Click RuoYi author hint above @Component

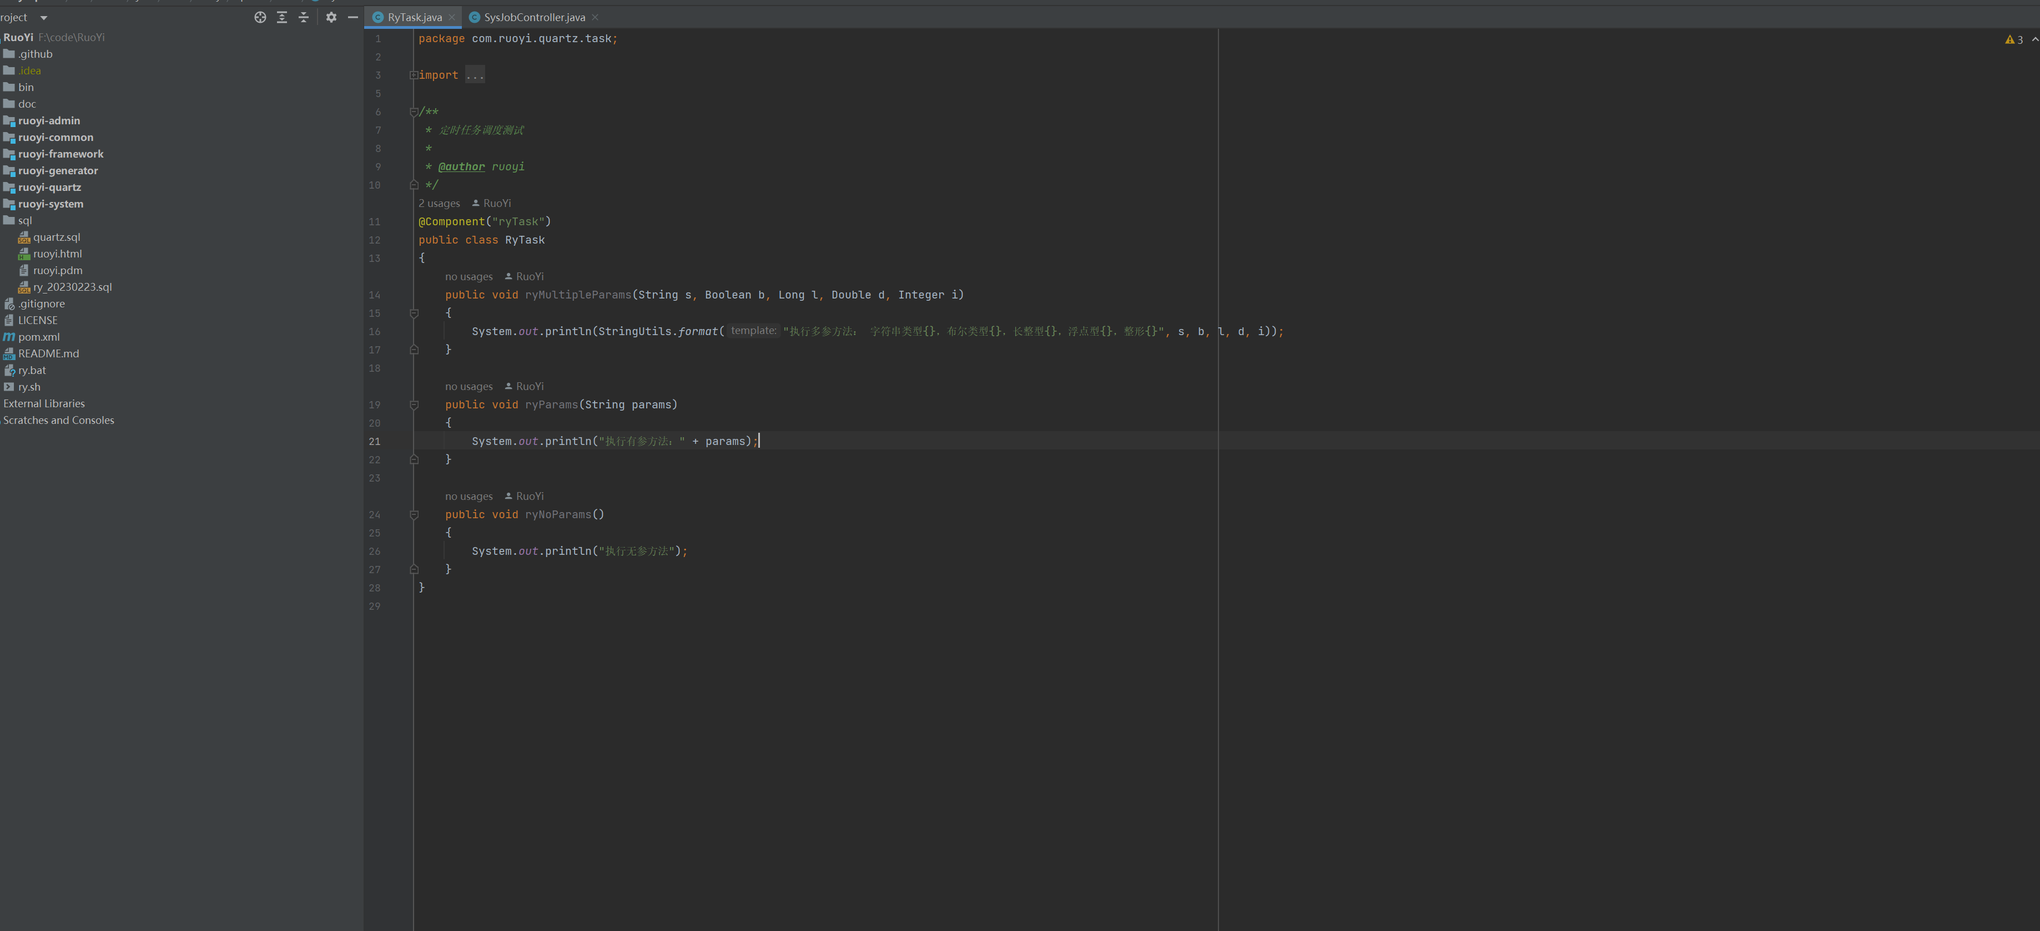pyautogui.click(x=492, y=204)
